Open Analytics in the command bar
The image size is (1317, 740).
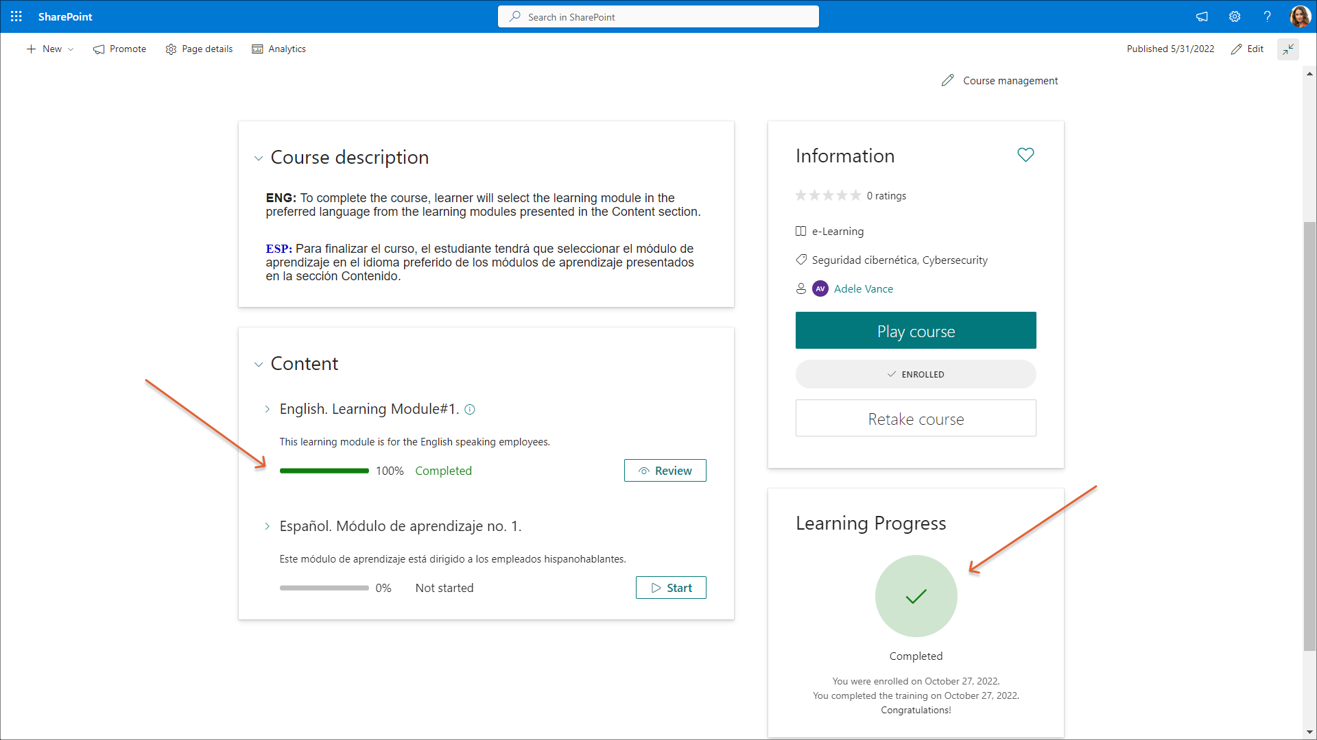tap(279, 49)
